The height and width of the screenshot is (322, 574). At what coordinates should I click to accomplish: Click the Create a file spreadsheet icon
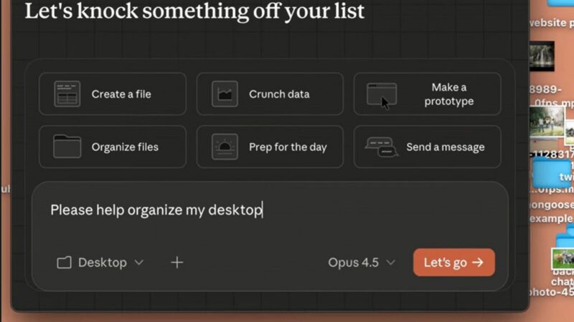point(67,94)
